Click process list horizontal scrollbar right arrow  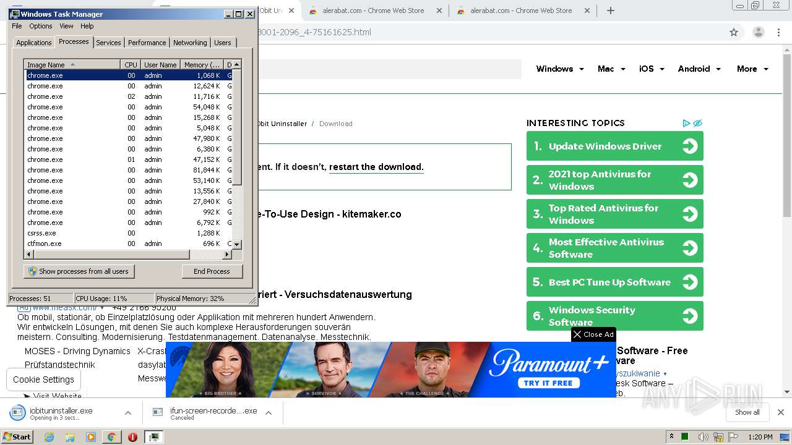click(226, 254)
